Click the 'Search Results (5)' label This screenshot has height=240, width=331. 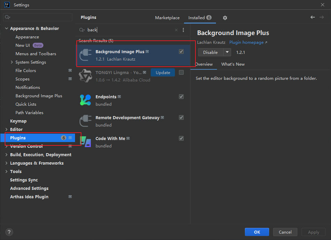point(96,41)
